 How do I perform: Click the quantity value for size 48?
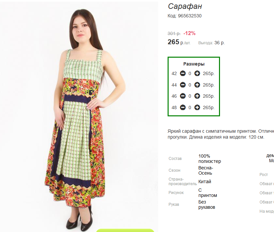click(190, 107)
